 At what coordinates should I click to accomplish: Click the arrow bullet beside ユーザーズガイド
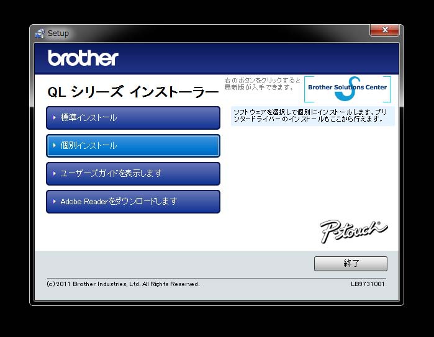pos(55,174)
